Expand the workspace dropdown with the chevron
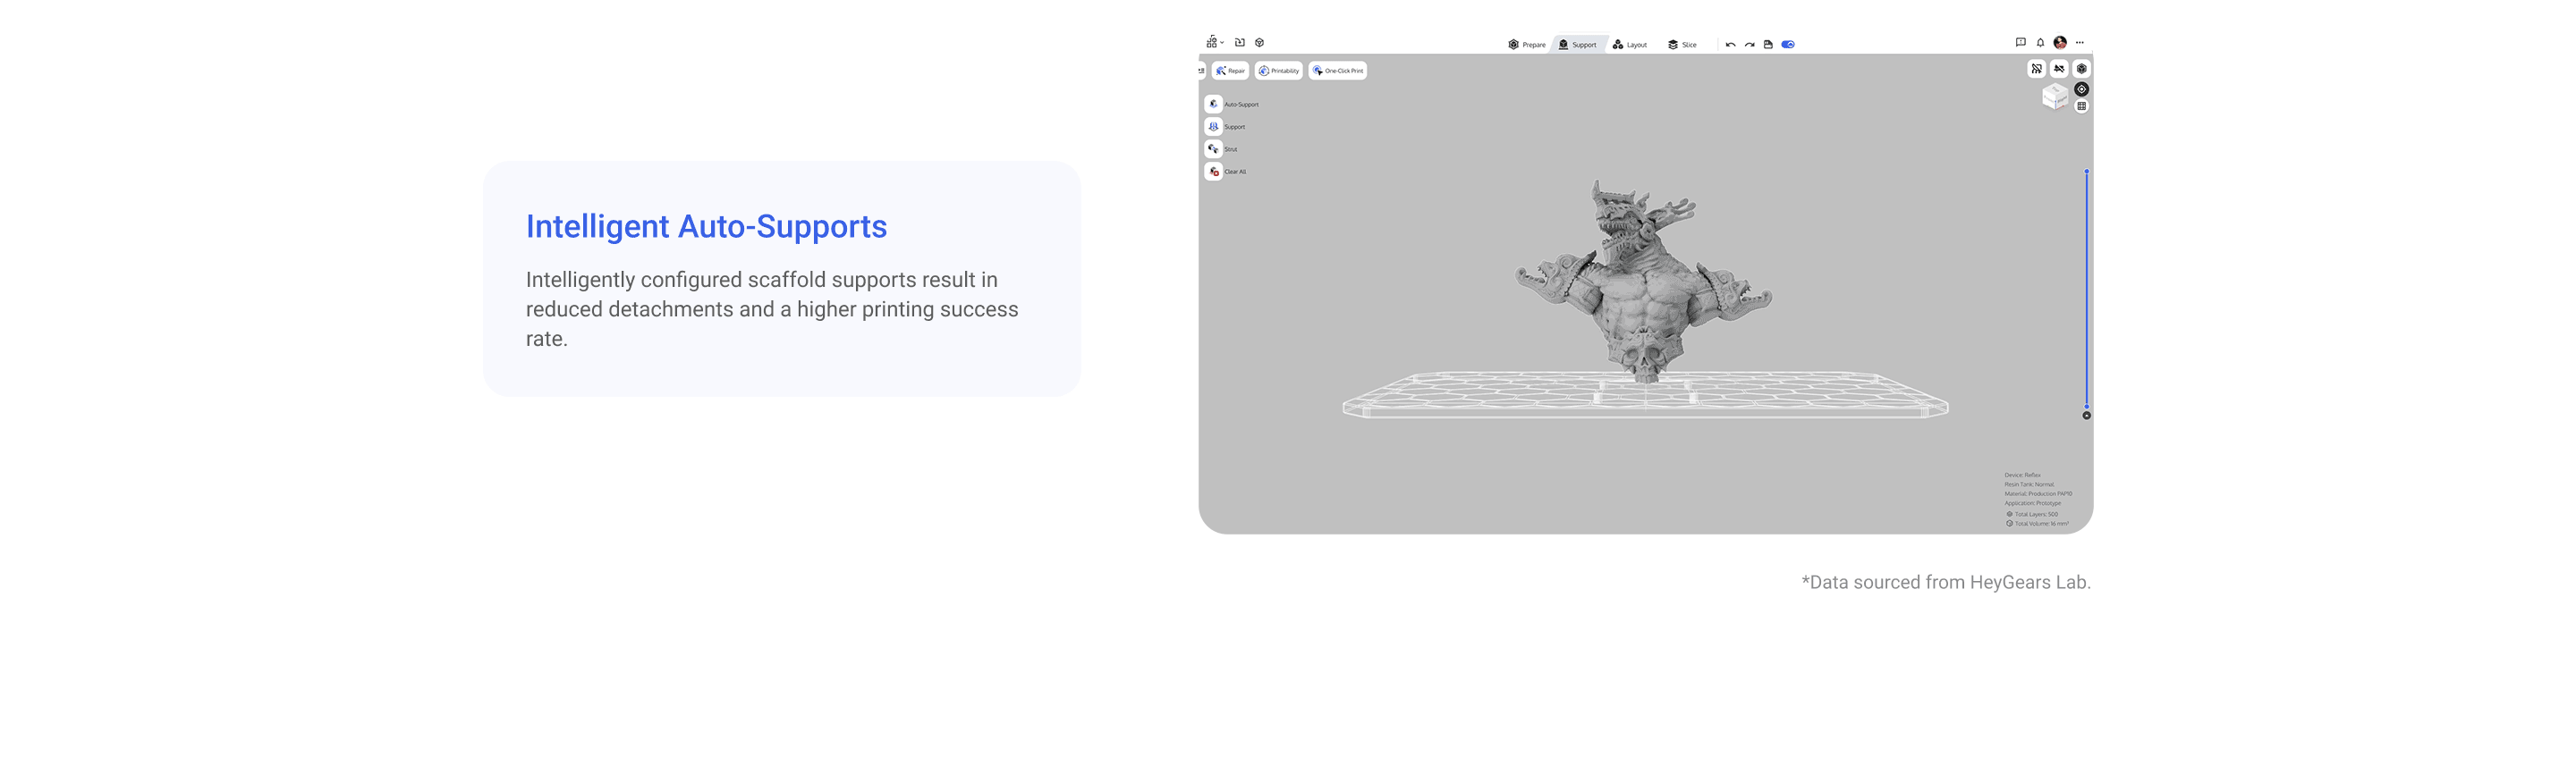Viewport: 2576px width, 766px height. 1222,43
